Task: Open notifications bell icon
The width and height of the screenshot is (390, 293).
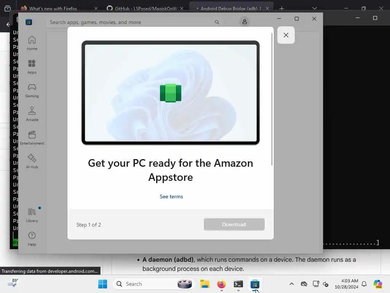Action: (x=364, y=284)
